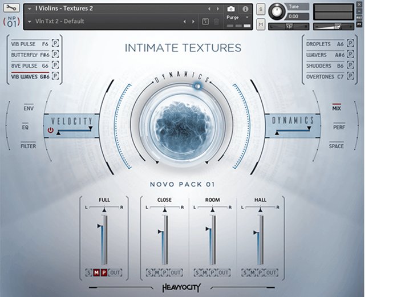Open the wrench instrument edit icon

11,9
